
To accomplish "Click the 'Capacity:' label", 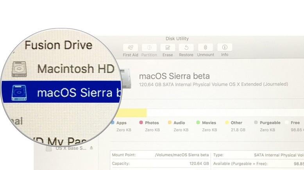I will (x=121, y=163).
